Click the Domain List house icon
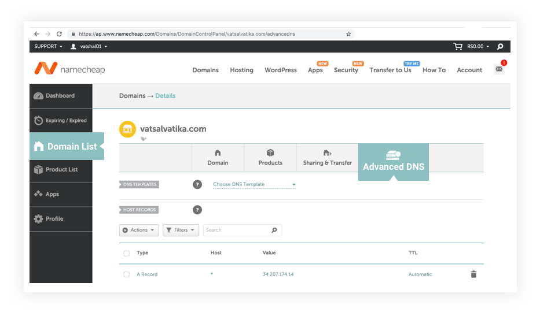The image size is (540, 316). coord(39,147)
